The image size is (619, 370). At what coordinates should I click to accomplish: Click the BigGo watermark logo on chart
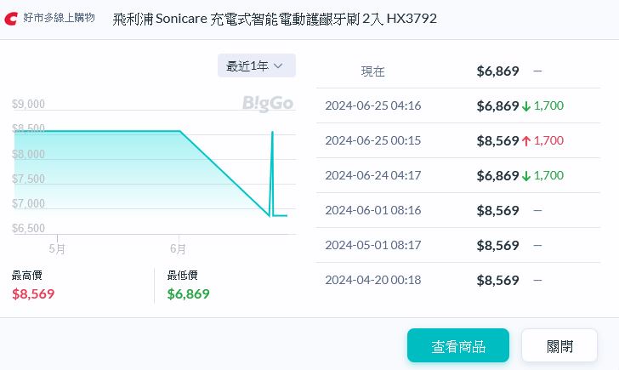(x=268, y=103)
